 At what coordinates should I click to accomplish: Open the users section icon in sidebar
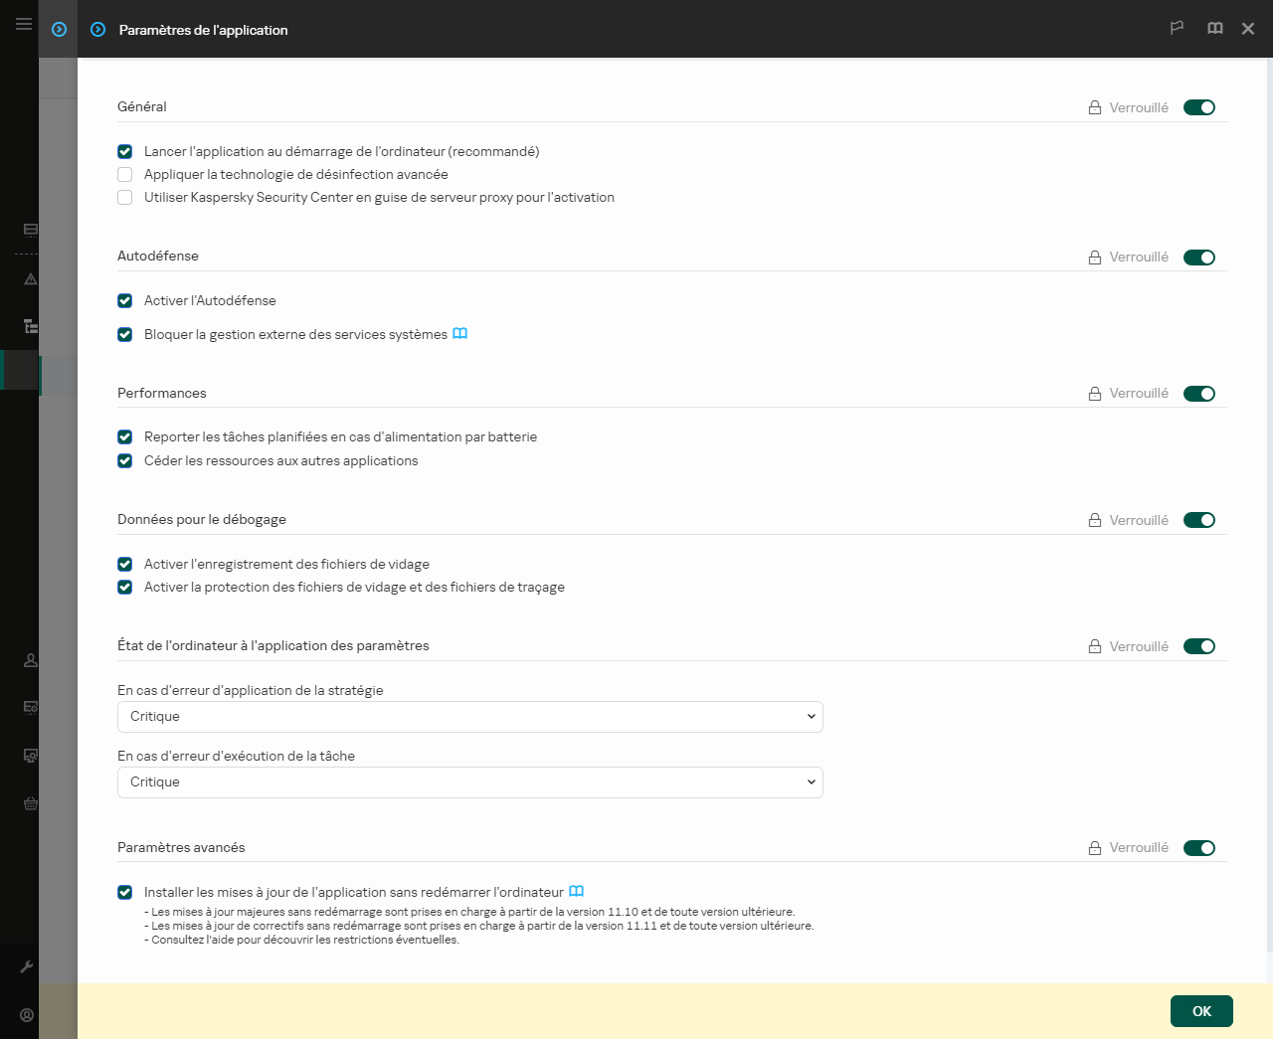(x=29, y=660)
